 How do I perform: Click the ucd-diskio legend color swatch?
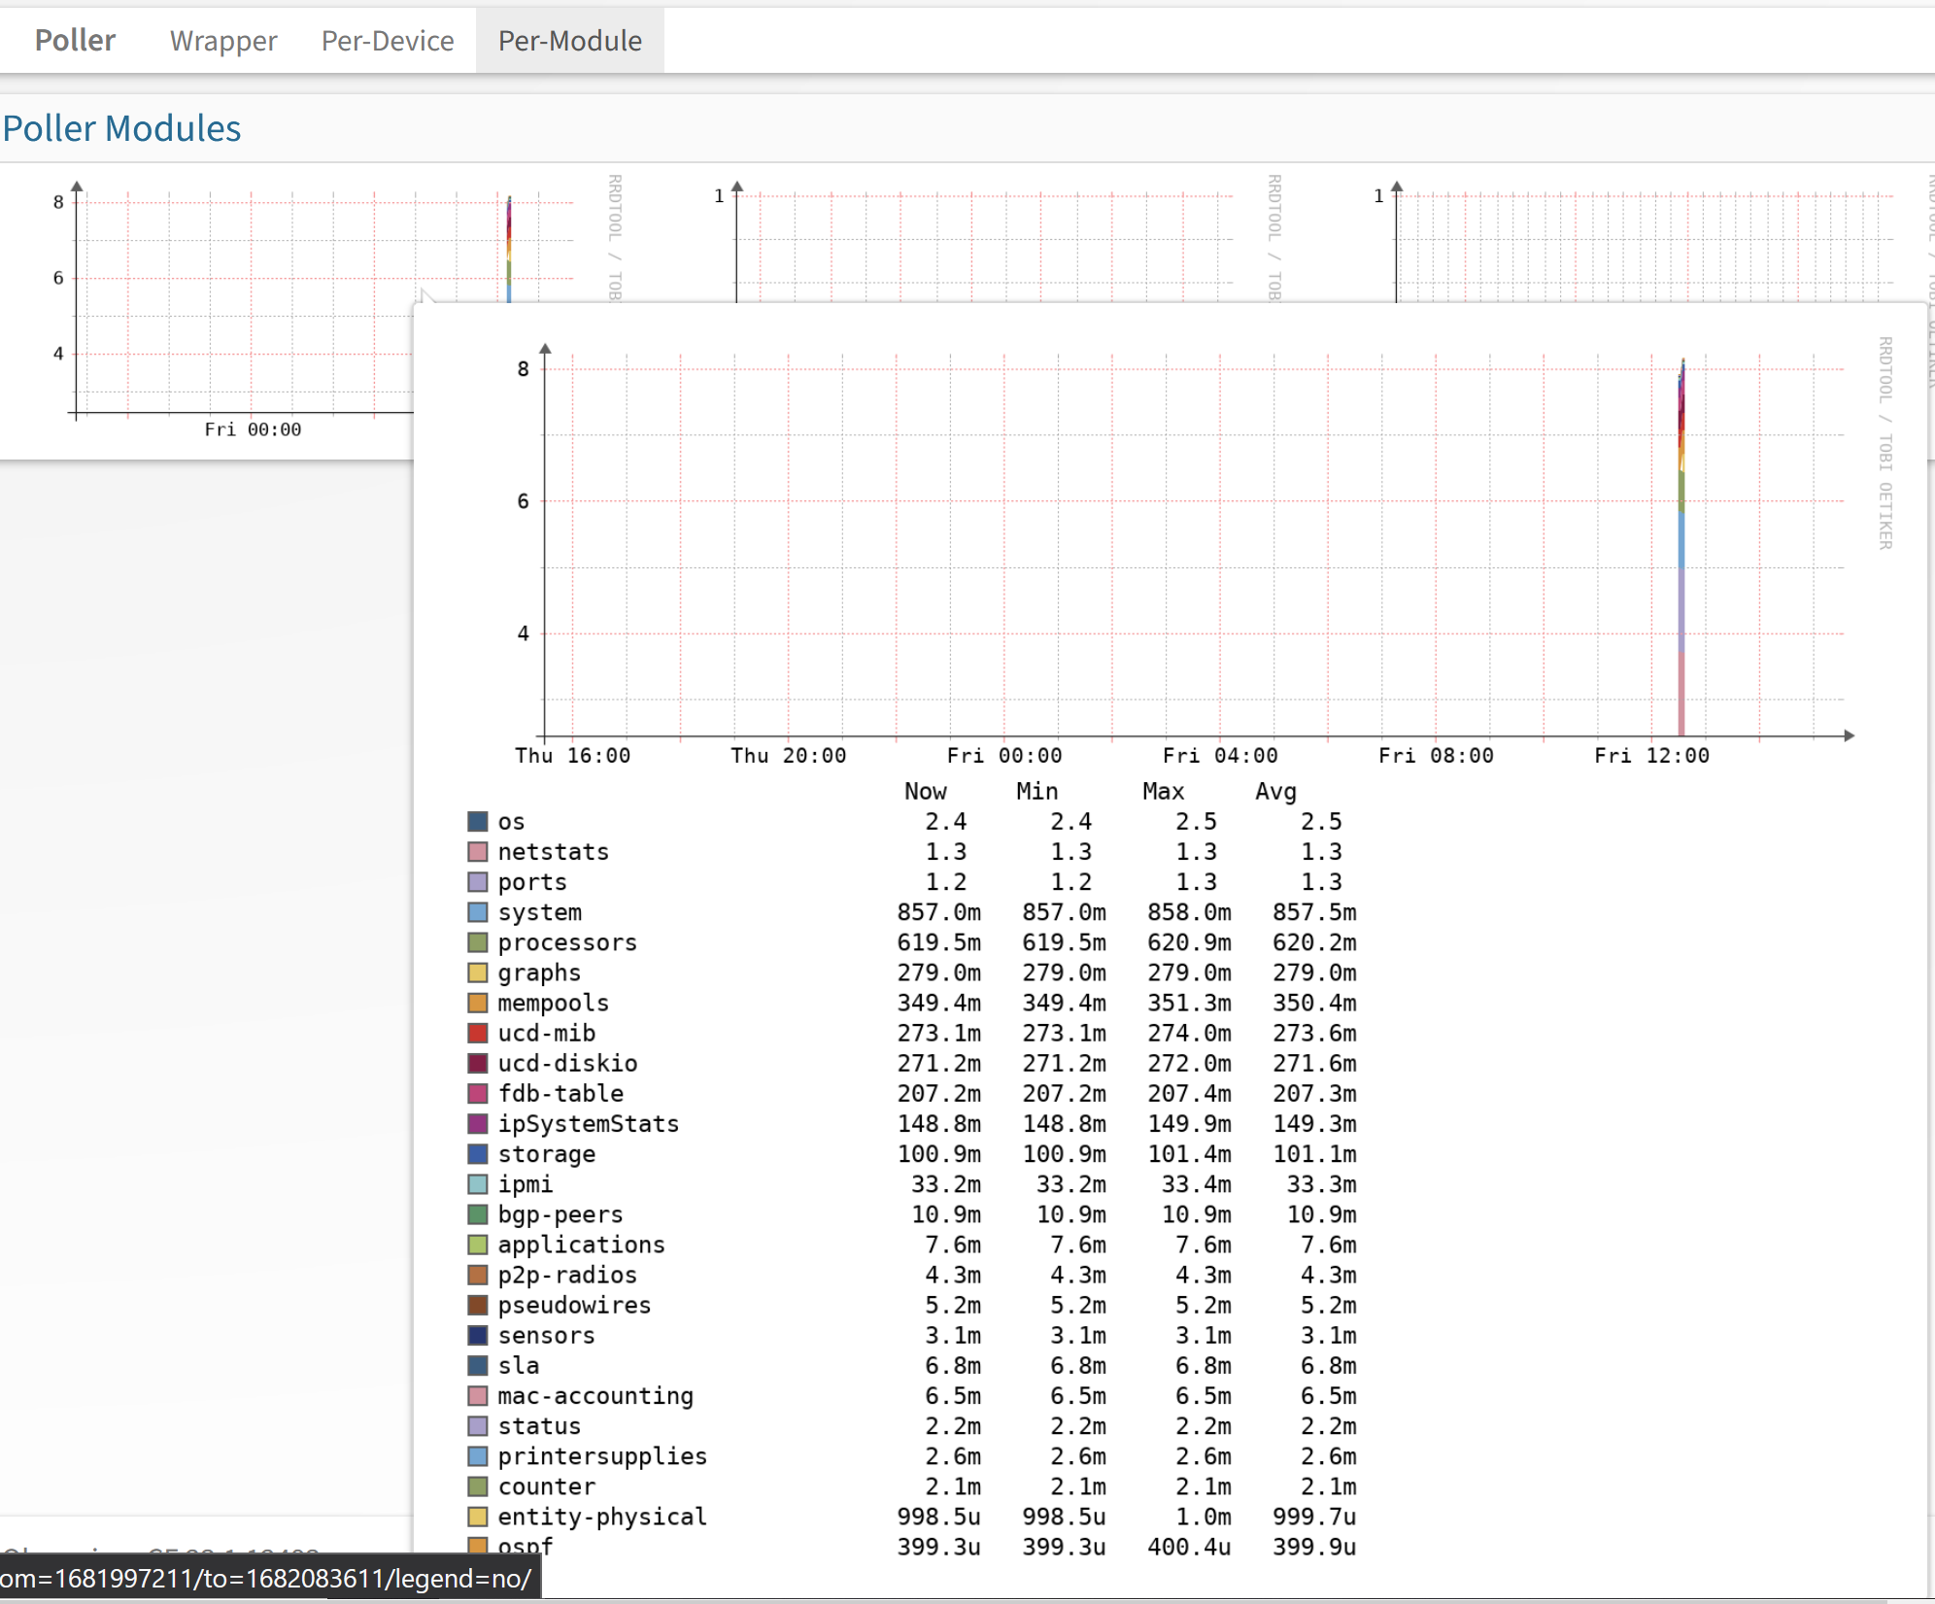[x=478, y=1063]
